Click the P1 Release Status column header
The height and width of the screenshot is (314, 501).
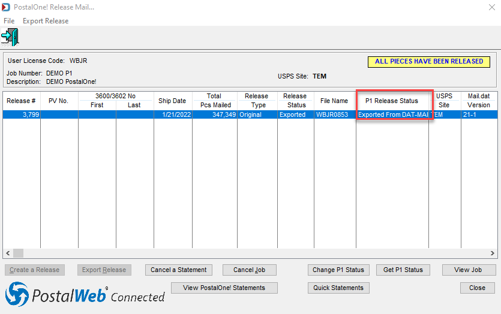(x=392, y=101)
